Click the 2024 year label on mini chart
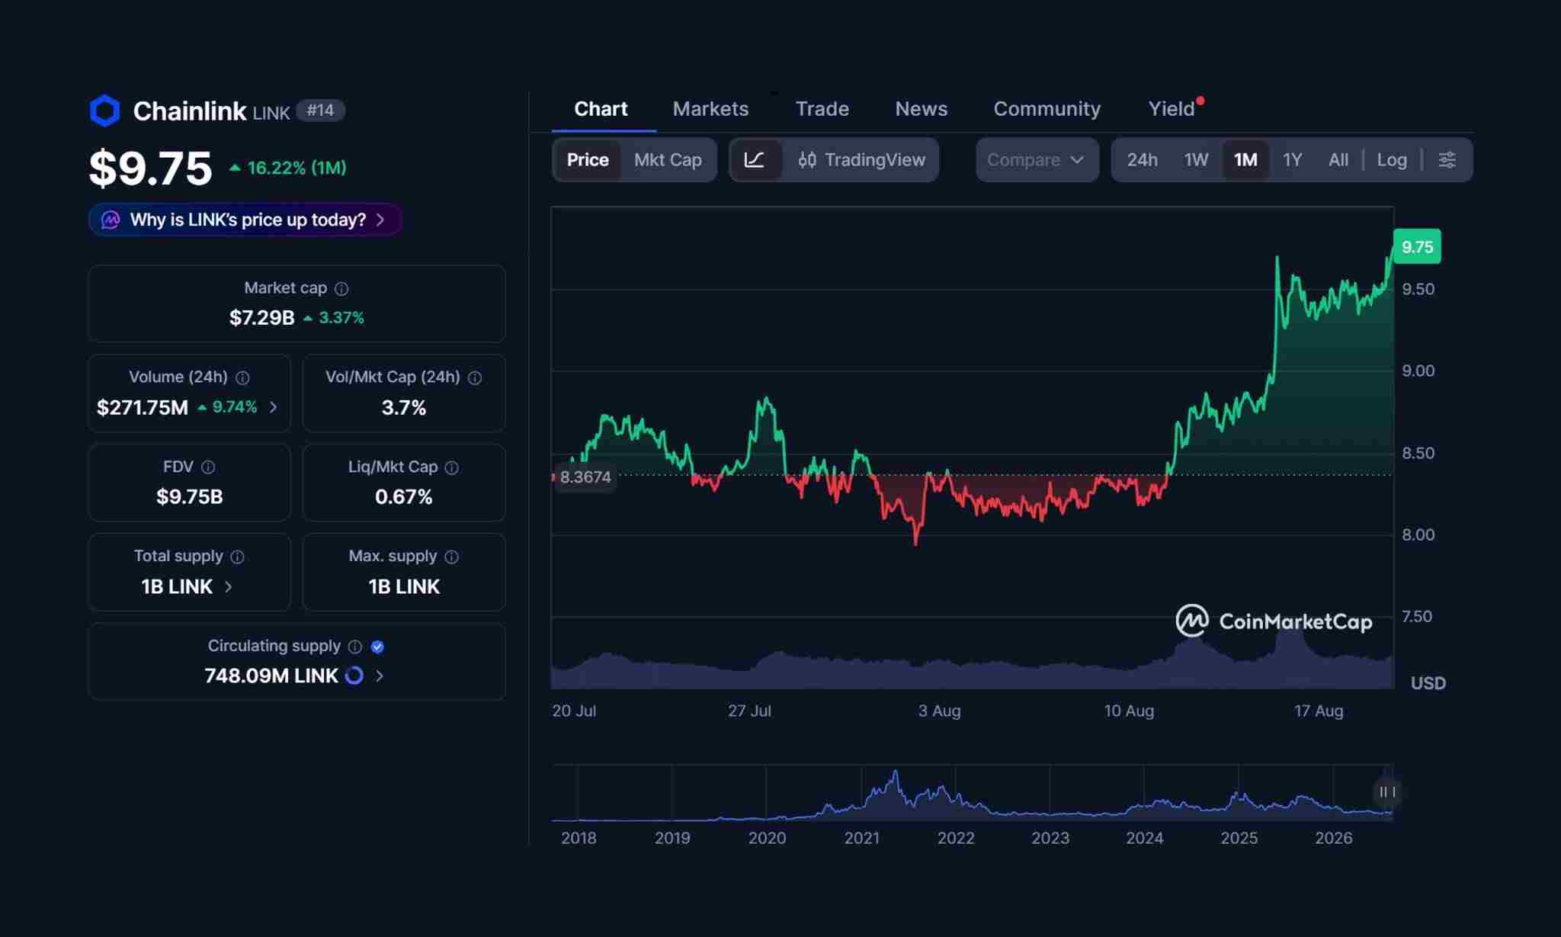 [x=1144, y=838]
